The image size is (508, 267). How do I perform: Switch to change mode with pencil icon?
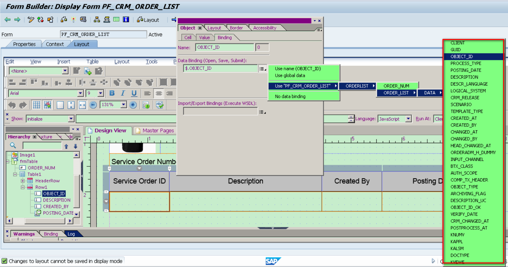(31, 20)
